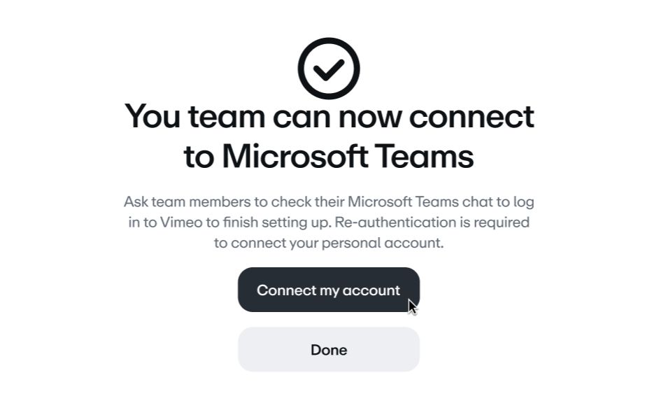The height and width of the screenshot is (410, 659).
Task: Click the checkmark tick inside the circle
Action: [x=329, y=70]
